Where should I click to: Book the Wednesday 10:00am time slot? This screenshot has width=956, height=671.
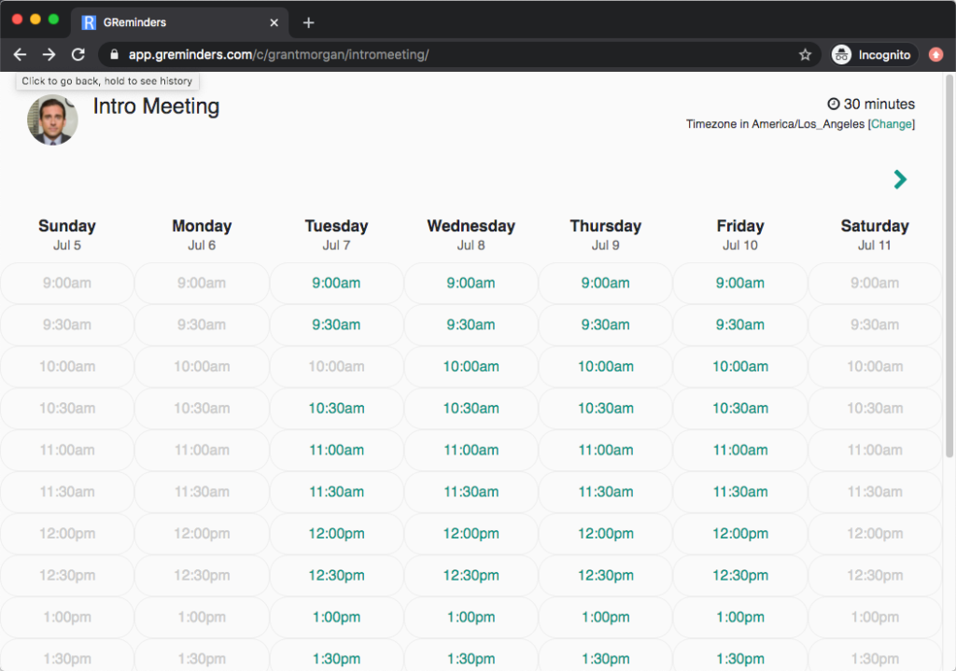click(471, 366)
